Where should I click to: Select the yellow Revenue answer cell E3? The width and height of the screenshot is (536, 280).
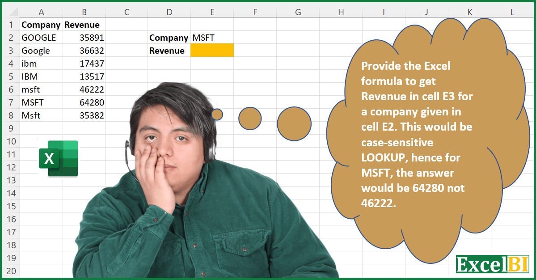(212, 50)
